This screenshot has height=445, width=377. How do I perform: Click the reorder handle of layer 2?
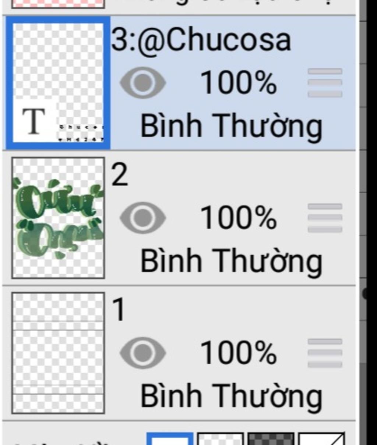[325, 218]
